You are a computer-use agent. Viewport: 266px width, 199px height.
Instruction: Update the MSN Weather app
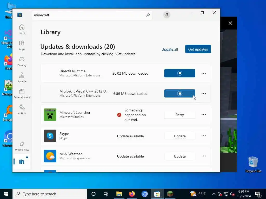pos(180,156)
